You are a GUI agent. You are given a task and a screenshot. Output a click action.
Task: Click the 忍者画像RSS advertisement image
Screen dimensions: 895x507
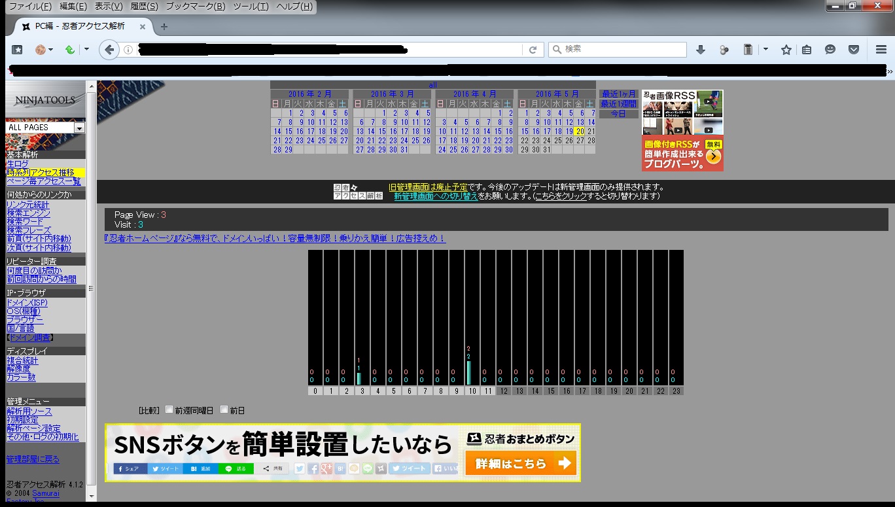pyautogui.click(x=682, y=130)
